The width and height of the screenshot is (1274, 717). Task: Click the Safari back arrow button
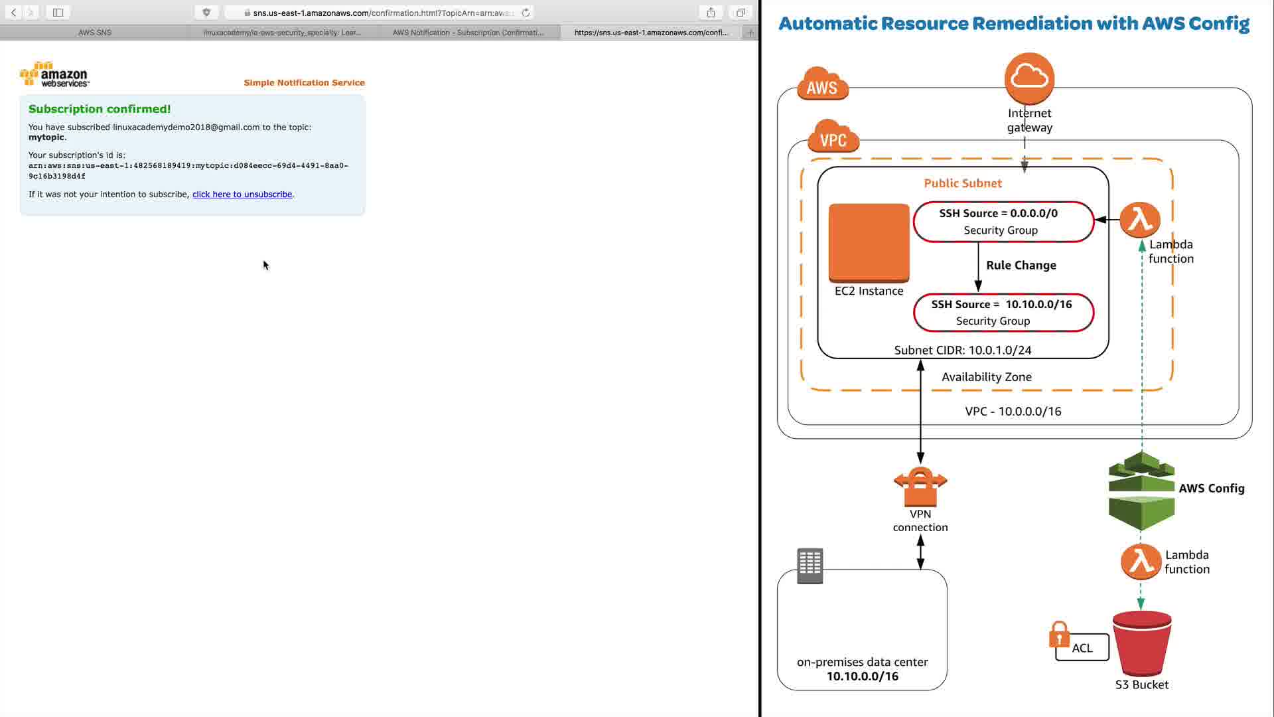click(13, 12)
